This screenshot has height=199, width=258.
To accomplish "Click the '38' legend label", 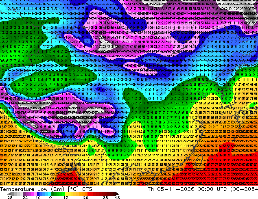I will coord(106,197).
